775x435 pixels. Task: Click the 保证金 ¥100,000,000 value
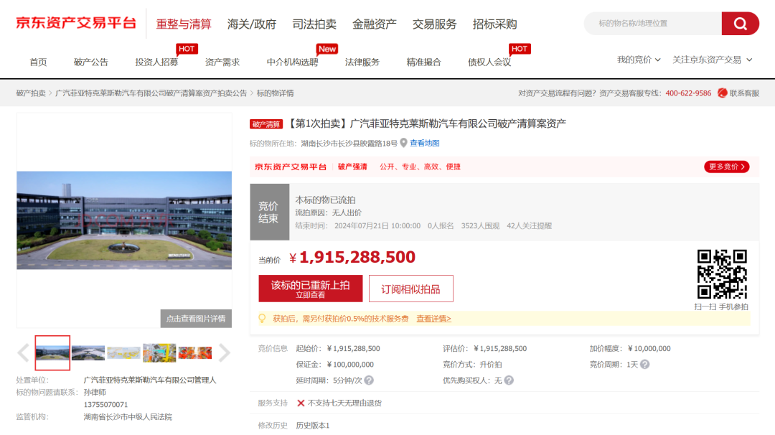tap(350, 365)
